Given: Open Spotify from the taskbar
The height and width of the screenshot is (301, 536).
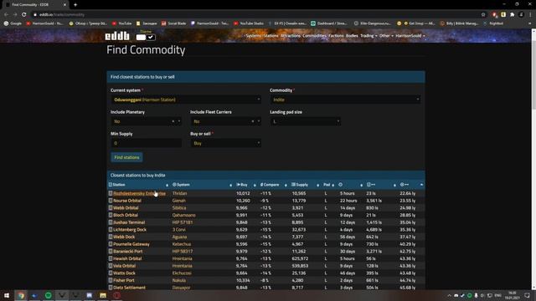Looking at the screenshot, I should point(49,295).
